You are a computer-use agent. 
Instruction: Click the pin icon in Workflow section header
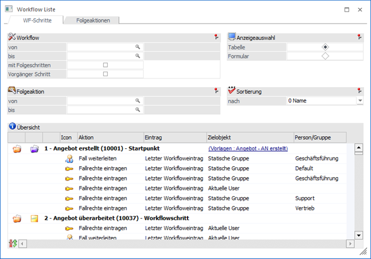click(x=216, y=37)
